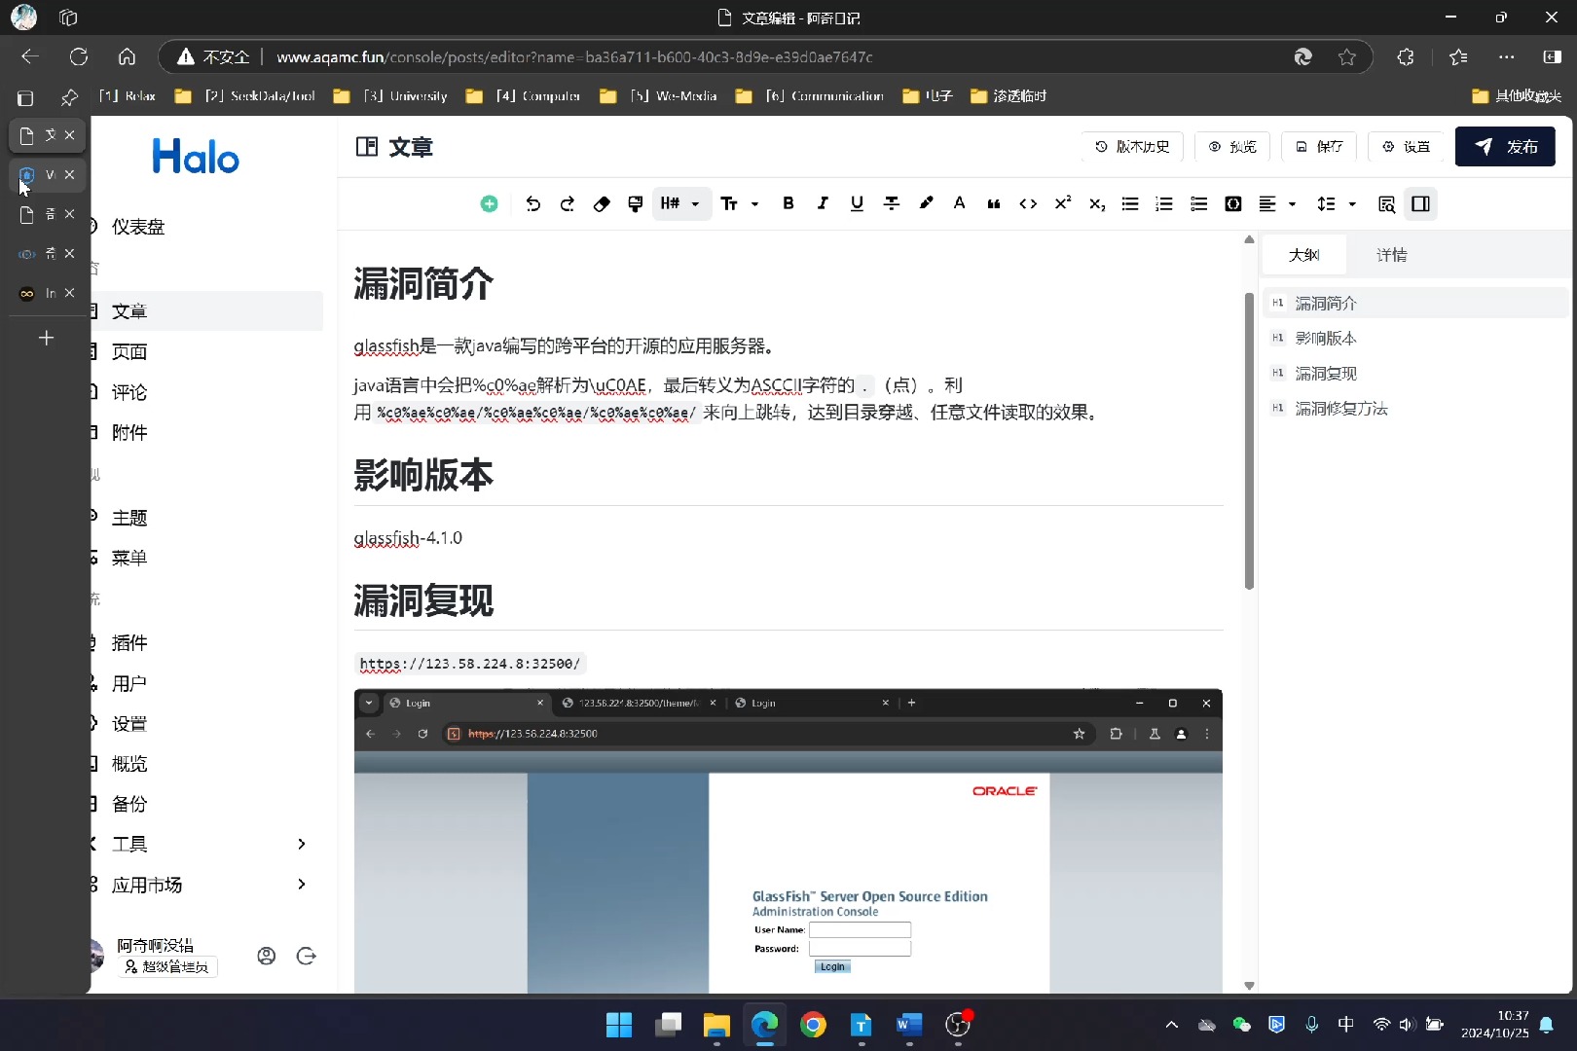Open the [4] Computer bookmarks folder
Image resolution: width=1577 pixels, height=1051 pixels.
(523, 95)
